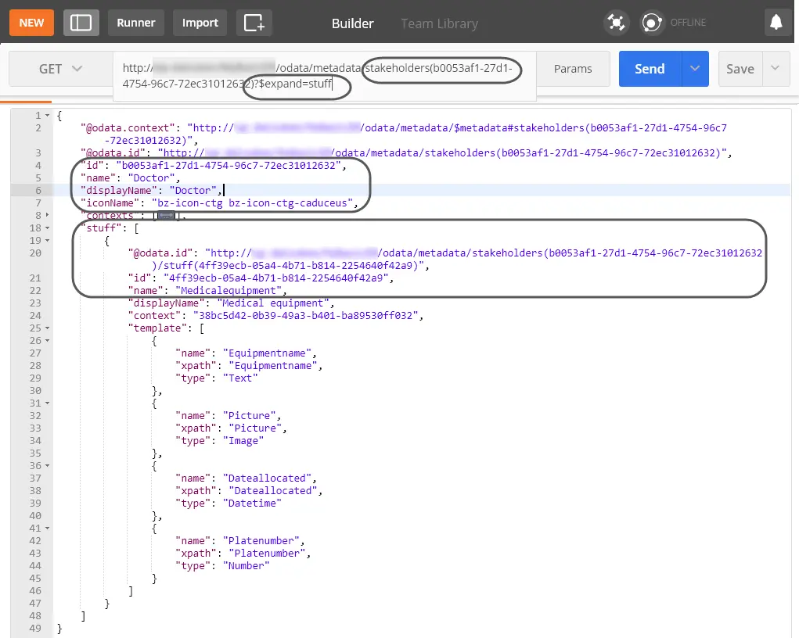Click into the request URL field
799x638 pixels.
pos(325,76)
